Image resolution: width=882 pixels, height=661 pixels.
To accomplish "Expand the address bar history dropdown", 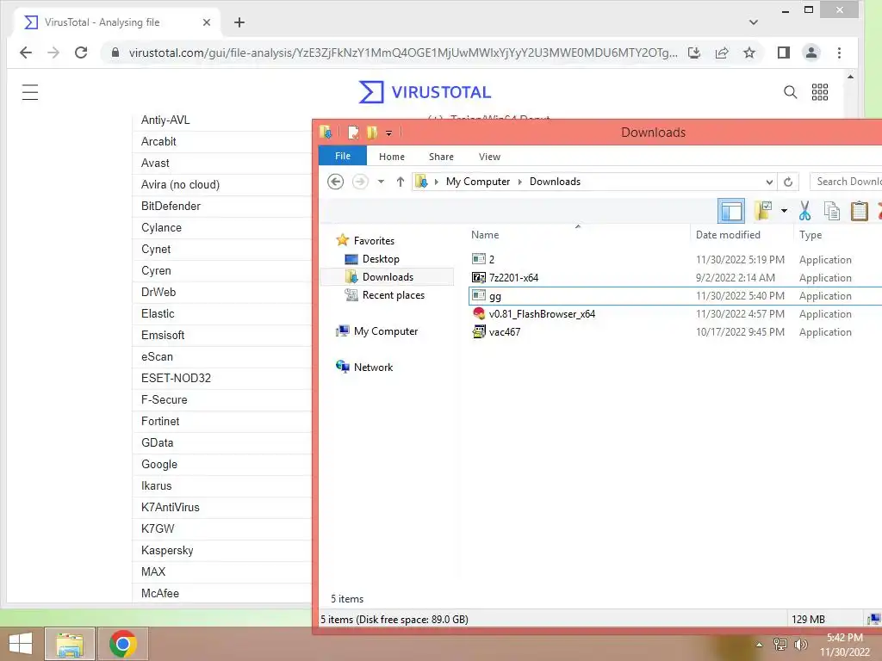I will 769,182.
